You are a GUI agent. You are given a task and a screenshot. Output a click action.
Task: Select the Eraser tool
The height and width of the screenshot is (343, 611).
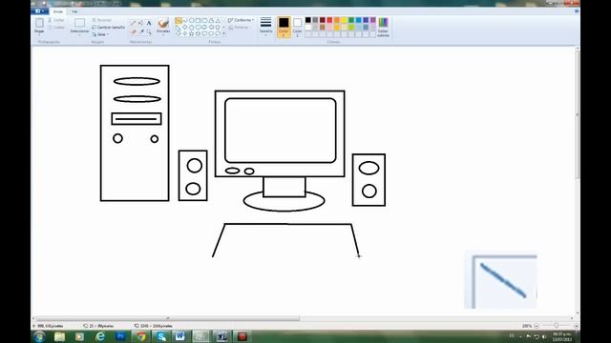coord(134,32)
